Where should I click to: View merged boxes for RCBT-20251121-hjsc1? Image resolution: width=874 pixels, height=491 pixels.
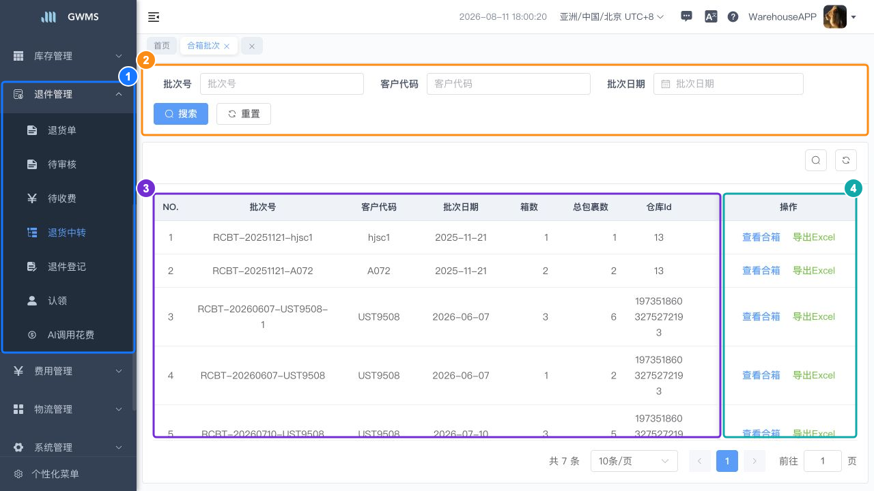(x=761, y=237)
